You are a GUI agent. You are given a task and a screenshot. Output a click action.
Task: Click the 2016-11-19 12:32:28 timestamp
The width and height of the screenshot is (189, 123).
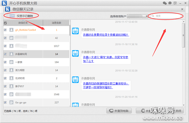(x=126, y=71)
